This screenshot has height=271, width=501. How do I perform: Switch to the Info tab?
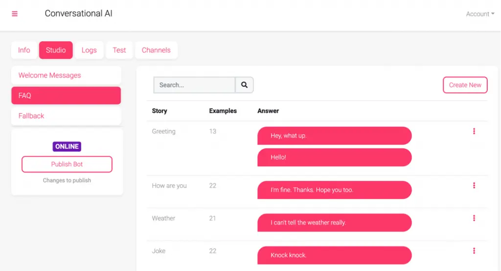[24, 50]
